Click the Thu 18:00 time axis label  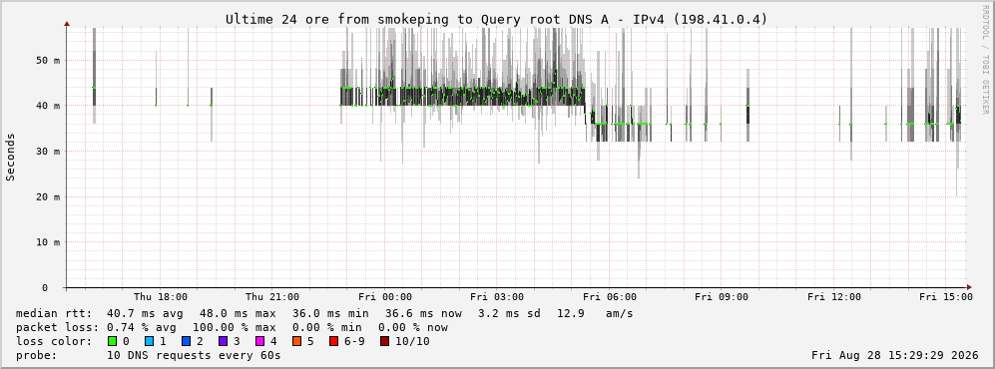tap(160, 297)
